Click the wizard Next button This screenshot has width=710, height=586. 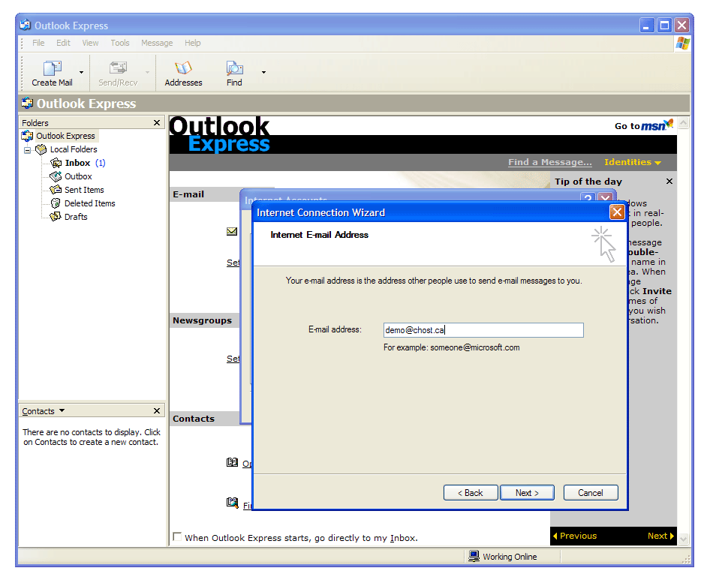(x=527, y=493)
